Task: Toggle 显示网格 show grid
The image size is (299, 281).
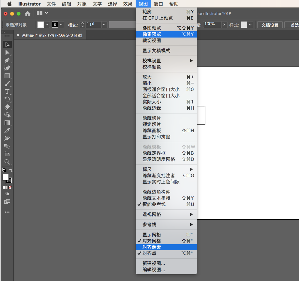Action: click(x=166, y=234)
